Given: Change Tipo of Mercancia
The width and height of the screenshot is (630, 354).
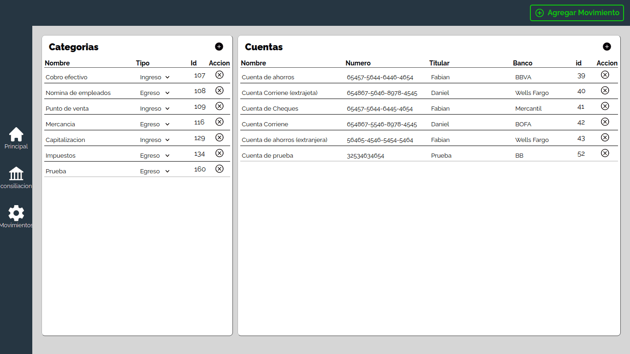Looking at the screenshot, I should point(155,124).
